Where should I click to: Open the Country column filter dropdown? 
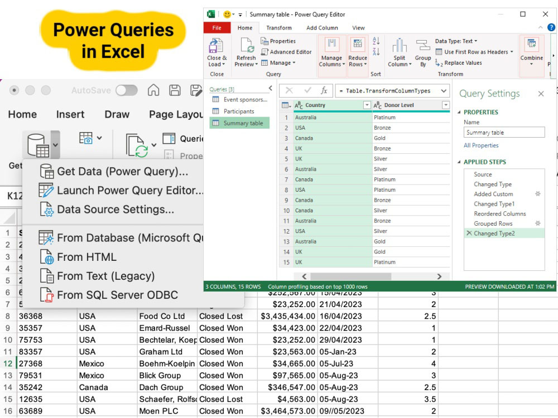coord(367,105)
